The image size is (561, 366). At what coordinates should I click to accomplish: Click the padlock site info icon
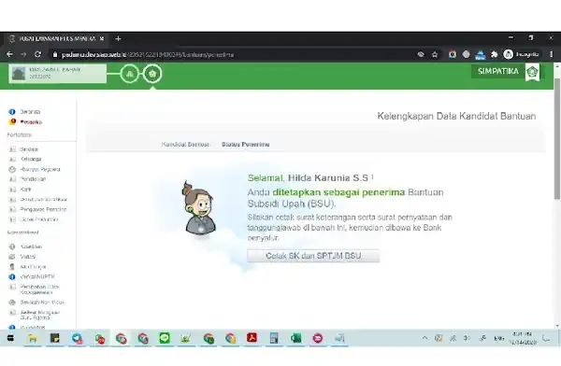pyautogui.click(x=55, y=55)
